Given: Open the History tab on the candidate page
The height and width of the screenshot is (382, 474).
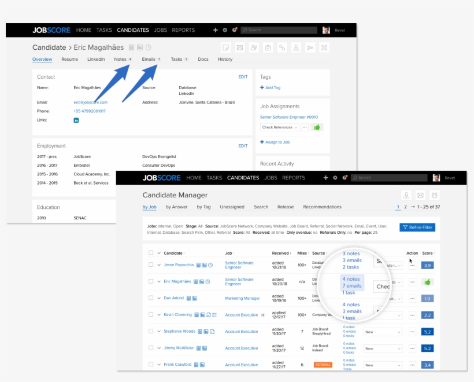Looking at the screenshot, I should [225, 60].
